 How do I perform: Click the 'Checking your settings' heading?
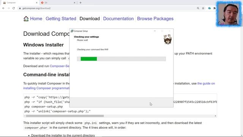(86, 37)
